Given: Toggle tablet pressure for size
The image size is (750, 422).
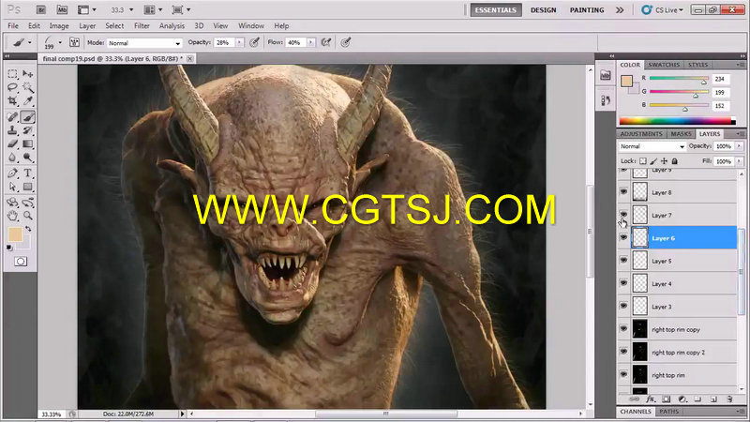Looking at the screenshot, I should click(346, 42).
